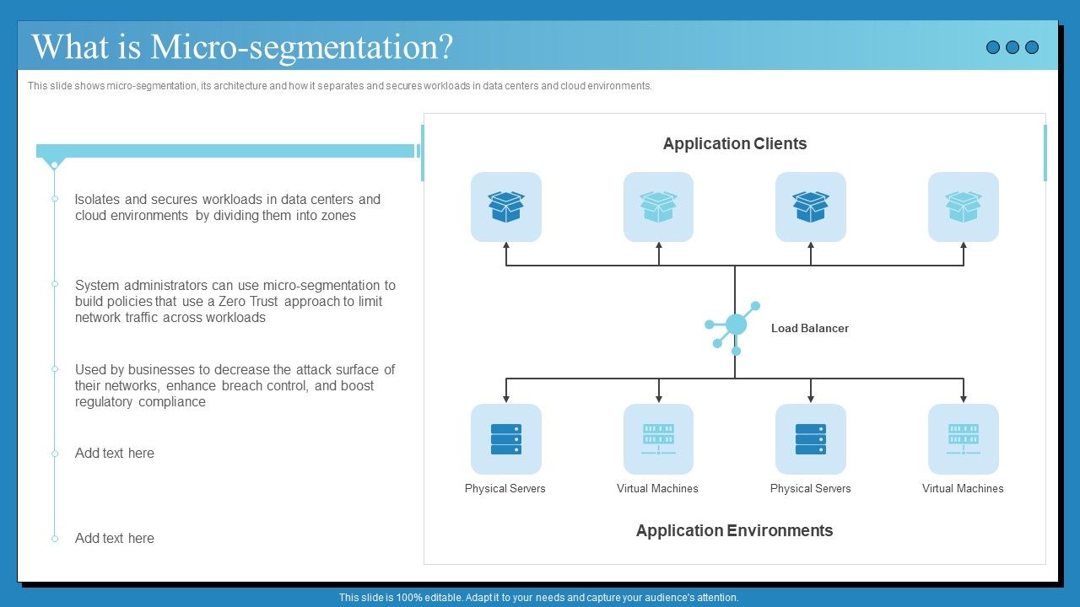Click the 'Load Balancer' label
The image size is (1080, 607).
click(x=810, y=328)
